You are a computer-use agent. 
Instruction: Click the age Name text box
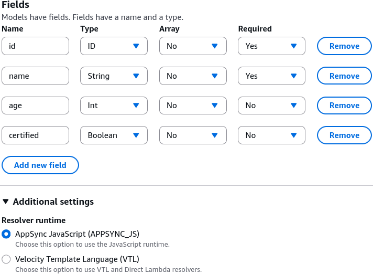(35, 106)
